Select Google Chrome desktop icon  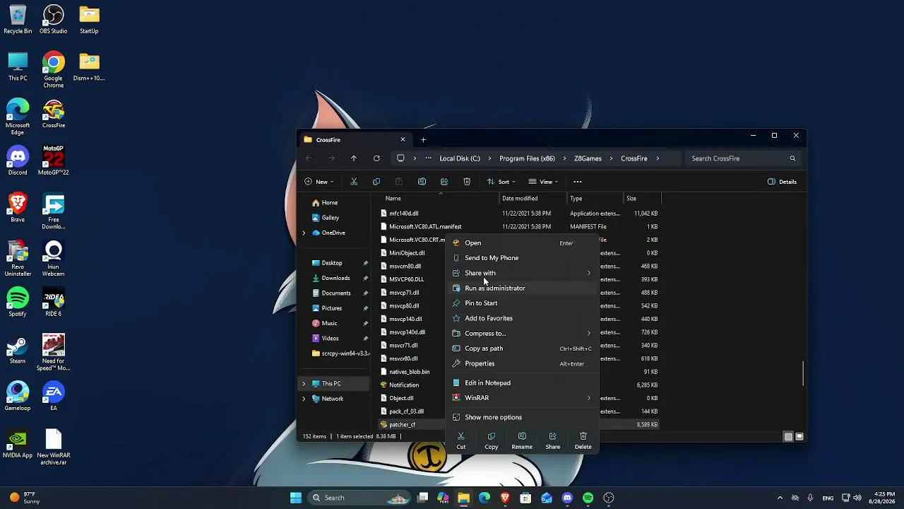pos(54,71)
